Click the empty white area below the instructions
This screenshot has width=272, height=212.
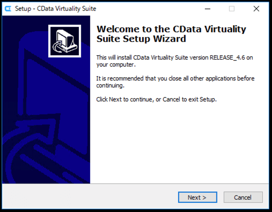click(x=179, y=143)
